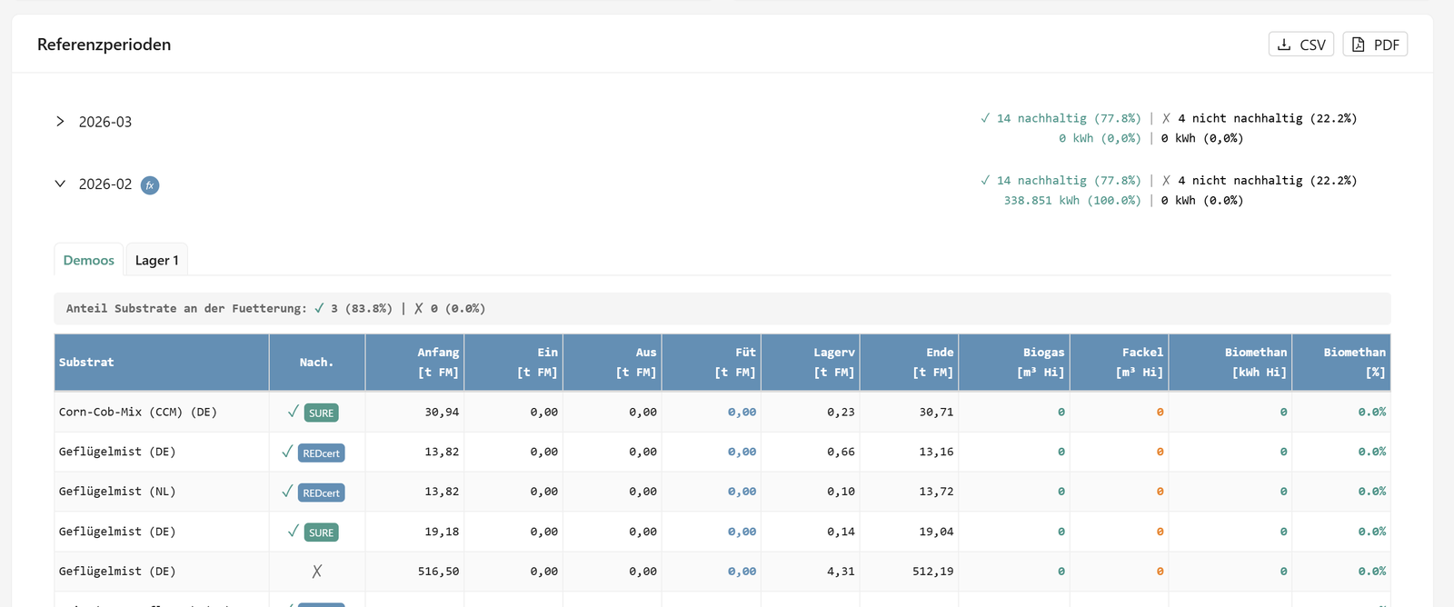Click the Biomethan [%] column header
Screen dimensions: 1454x607
click(1341, 363)
